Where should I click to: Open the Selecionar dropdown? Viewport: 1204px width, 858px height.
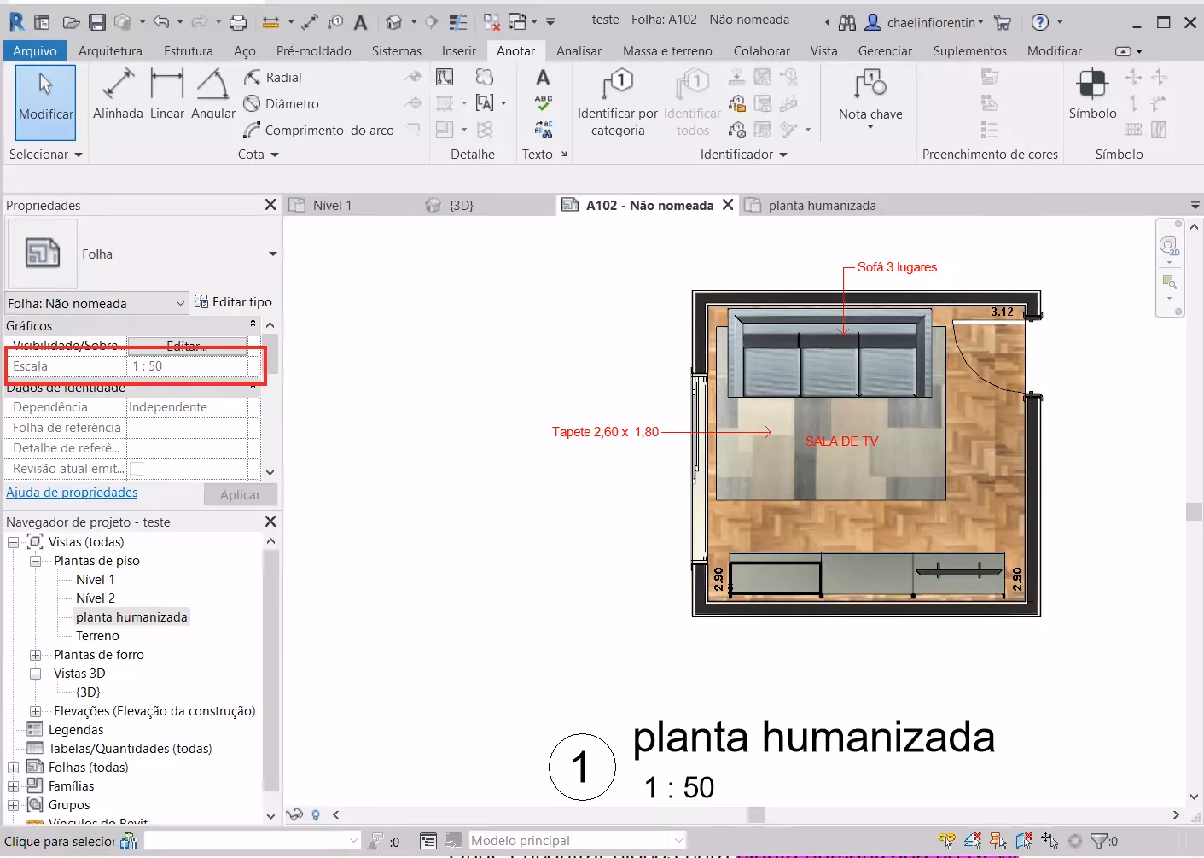tap(46, 155)
